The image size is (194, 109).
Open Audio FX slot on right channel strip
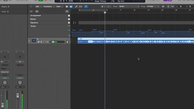(20, 65)
